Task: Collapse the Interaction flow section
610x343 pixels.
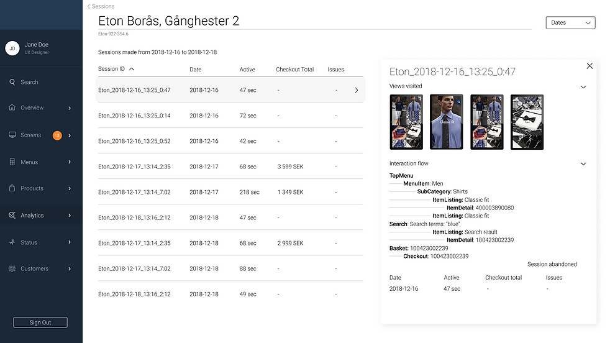Action: pyautogui.click(x=583, y=164)
